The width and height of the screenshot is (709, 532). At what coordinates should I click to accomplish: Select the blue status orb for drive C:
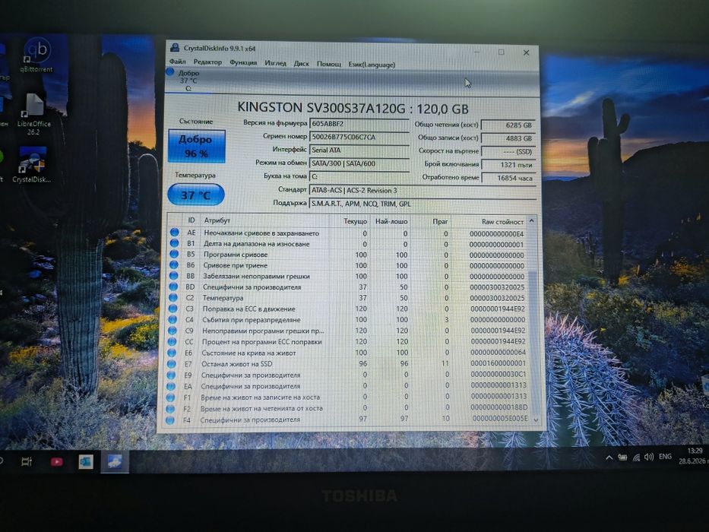point(170,72)
